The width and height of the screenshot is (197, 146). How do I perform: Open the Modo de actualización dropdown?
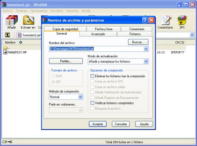click(x=146, y=62)
